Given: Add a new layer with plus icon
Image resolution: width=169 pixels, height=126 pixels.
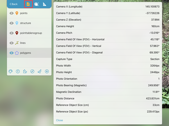Looking at the screenshot, I should [x=47, y=71].
